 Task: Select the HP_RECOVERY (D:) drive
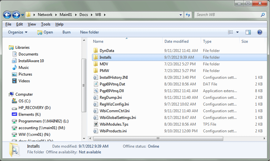[35, 108]
